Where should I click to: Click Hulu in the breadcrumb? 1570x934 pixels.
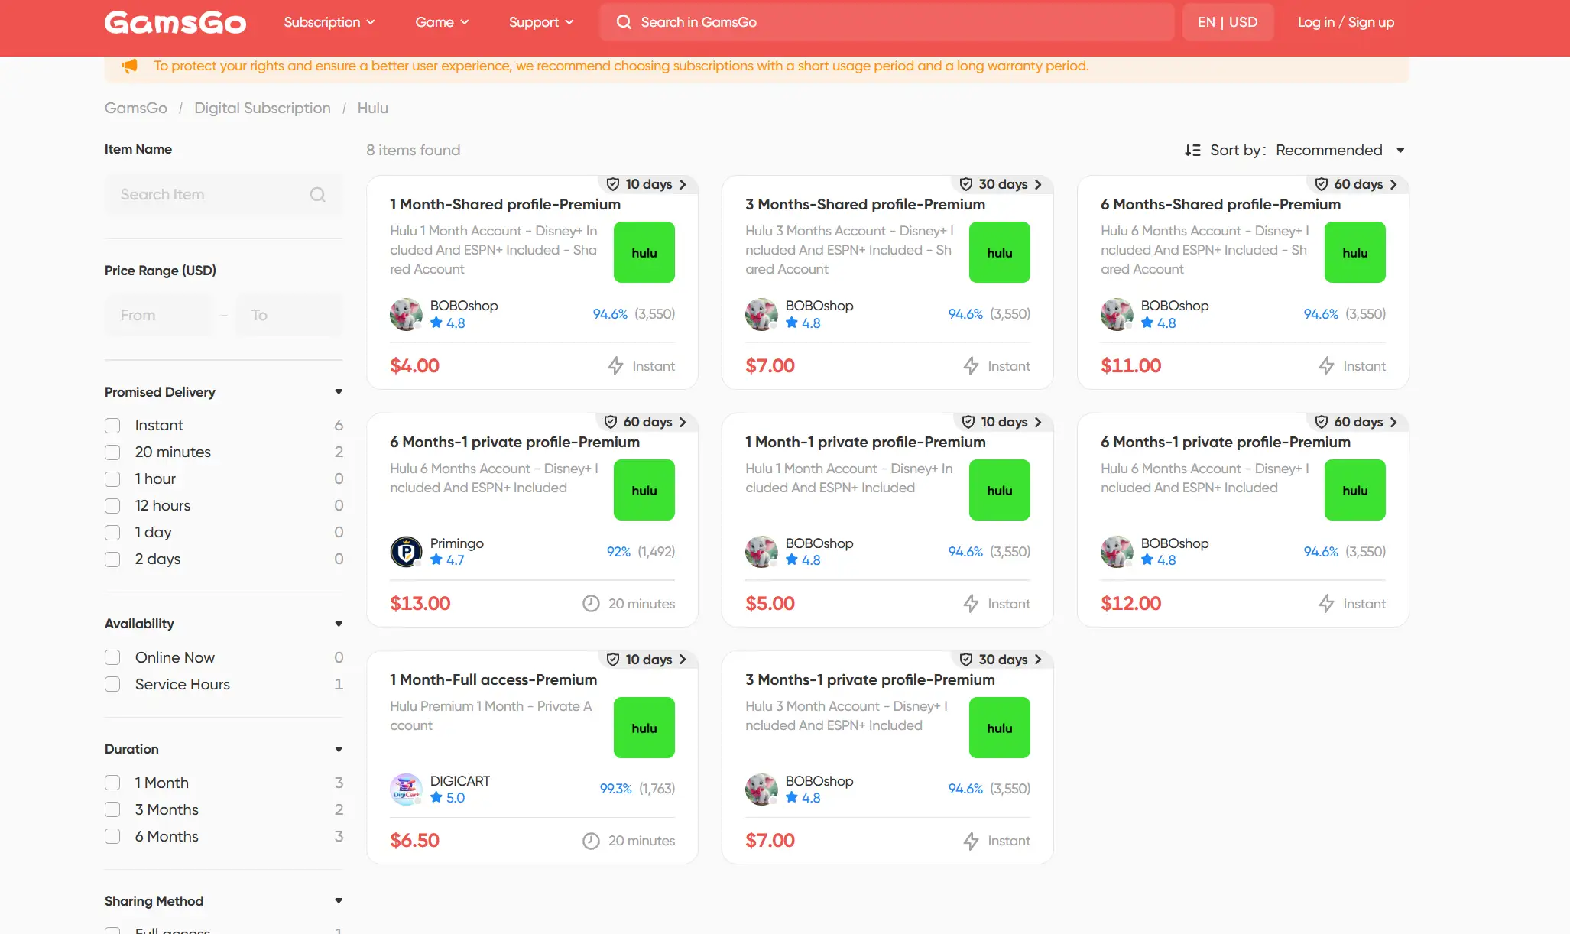tap(373, 109)
